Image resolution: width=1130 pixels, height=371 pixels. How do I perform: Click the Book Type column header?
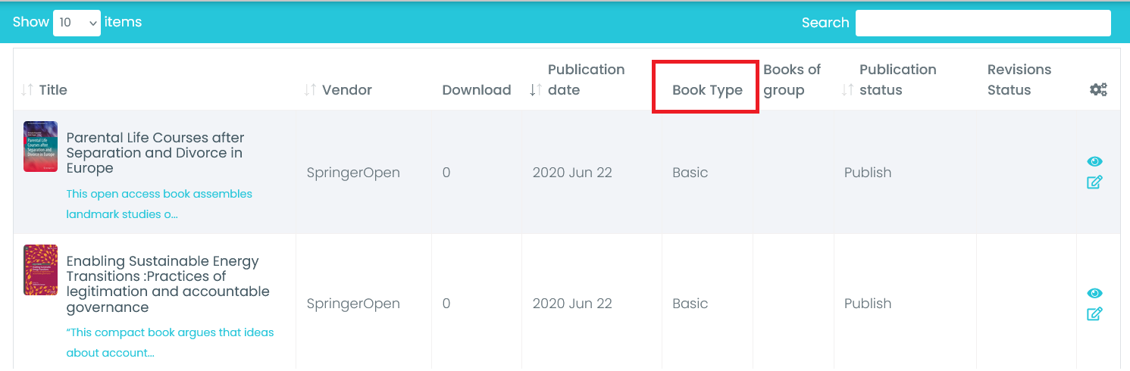click(x=707, y=90)
